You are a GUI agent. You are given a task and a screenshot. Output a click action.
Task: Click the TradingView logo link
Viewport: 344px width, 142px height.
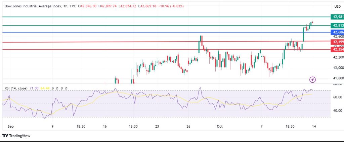tap(16, 136)
